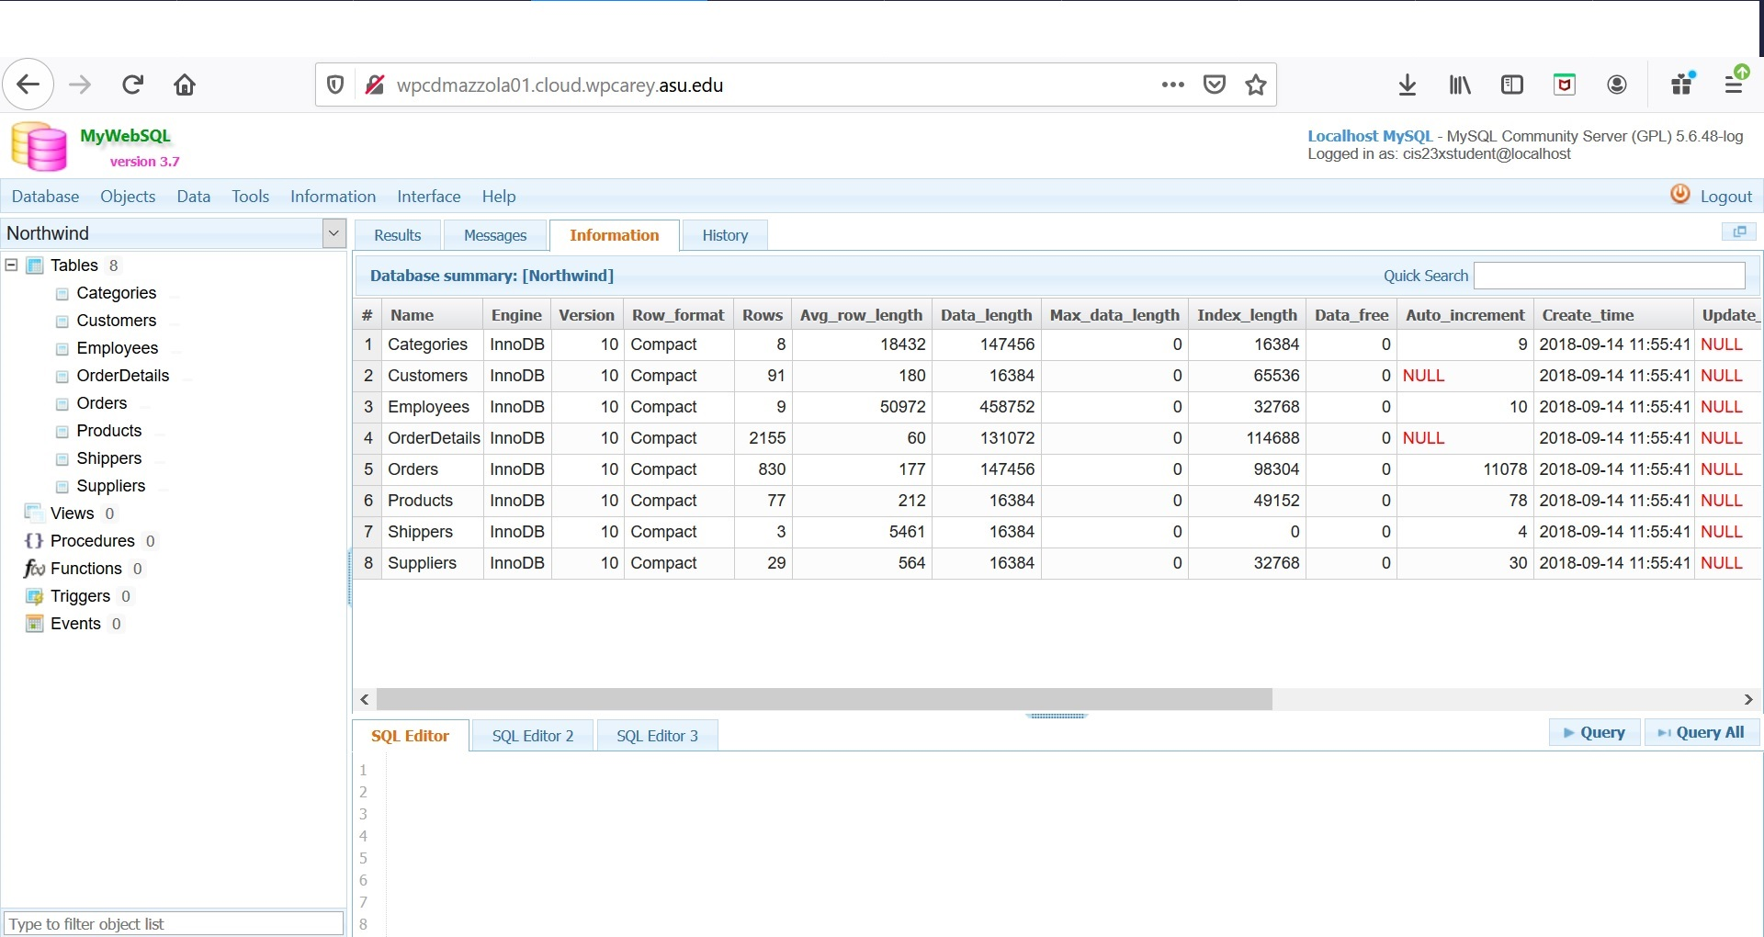1764x937 pixels.
Task: Open the Objects menu
Action: pyautogui.click(x=128, y=197)
